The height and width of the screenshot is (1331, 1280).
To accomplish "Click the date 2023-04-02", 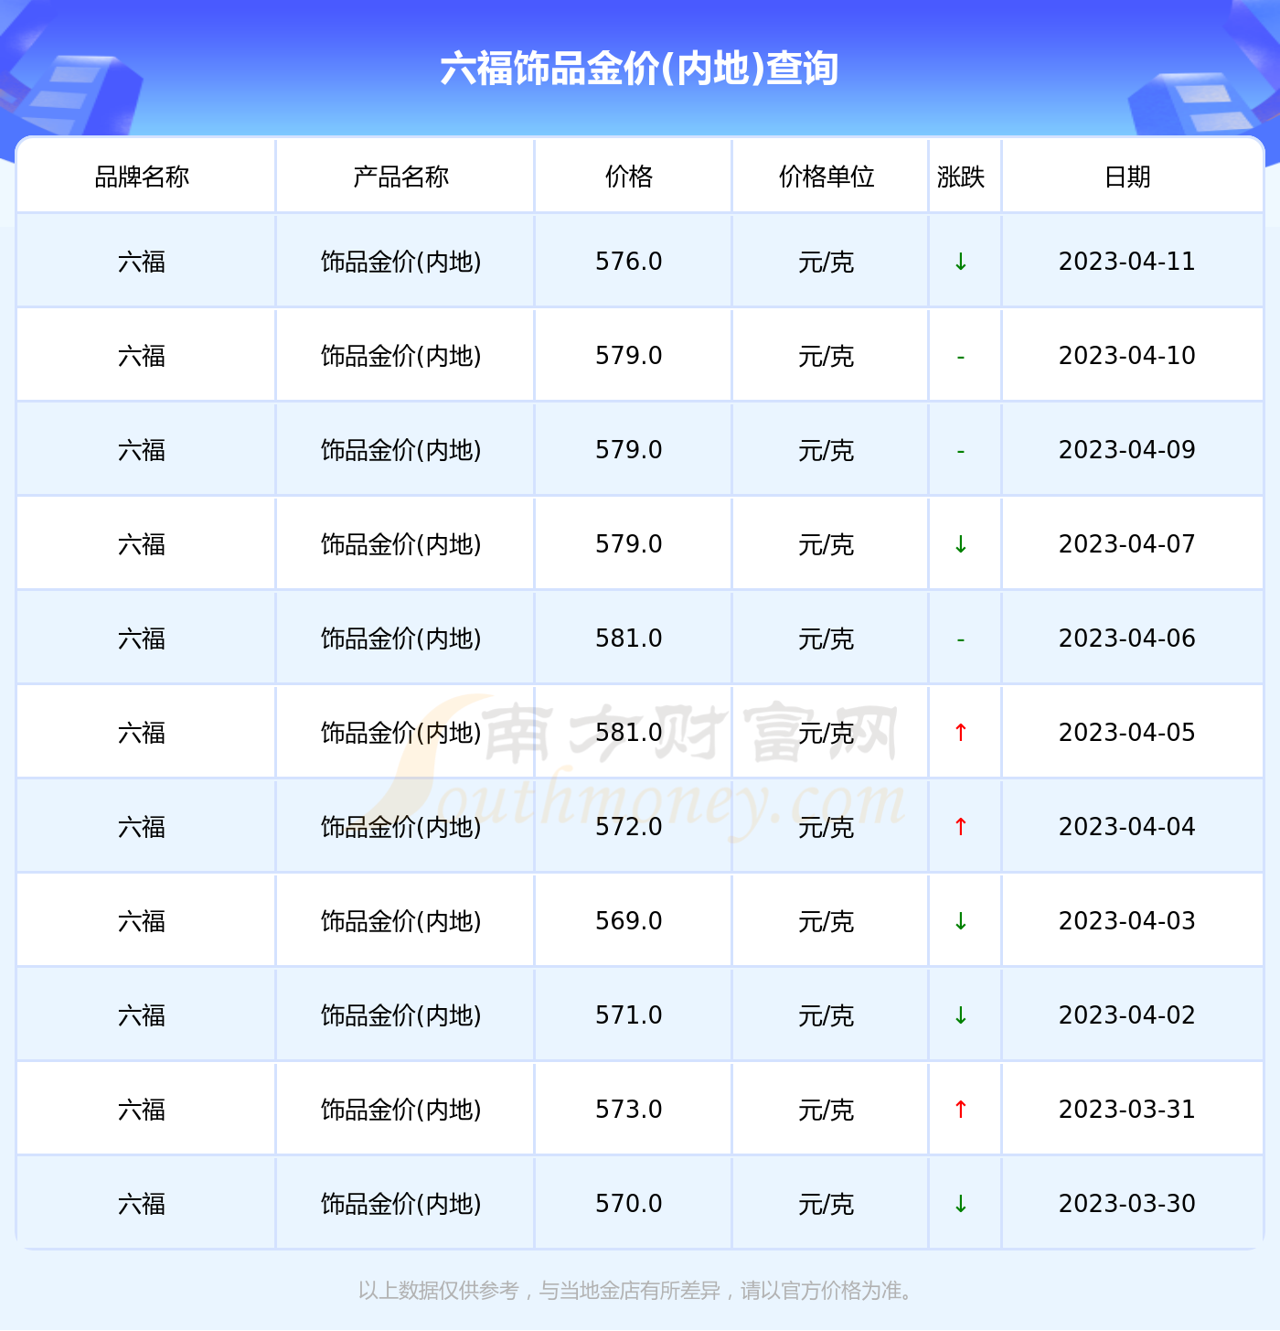I will click(x=1127, y=1015).
